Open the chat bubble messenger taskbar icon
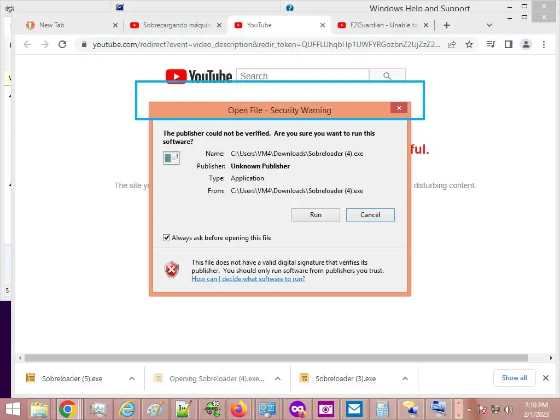The height and width of the screenshot is (420, 560). click(410, 409)
